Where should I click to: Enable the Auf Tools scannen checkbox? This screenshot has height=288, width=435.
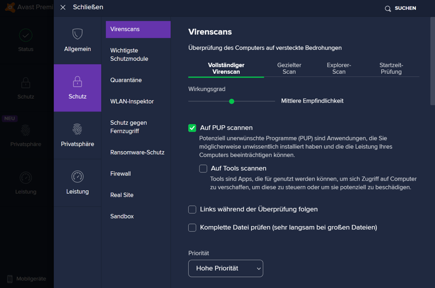[x=203, y=169]
